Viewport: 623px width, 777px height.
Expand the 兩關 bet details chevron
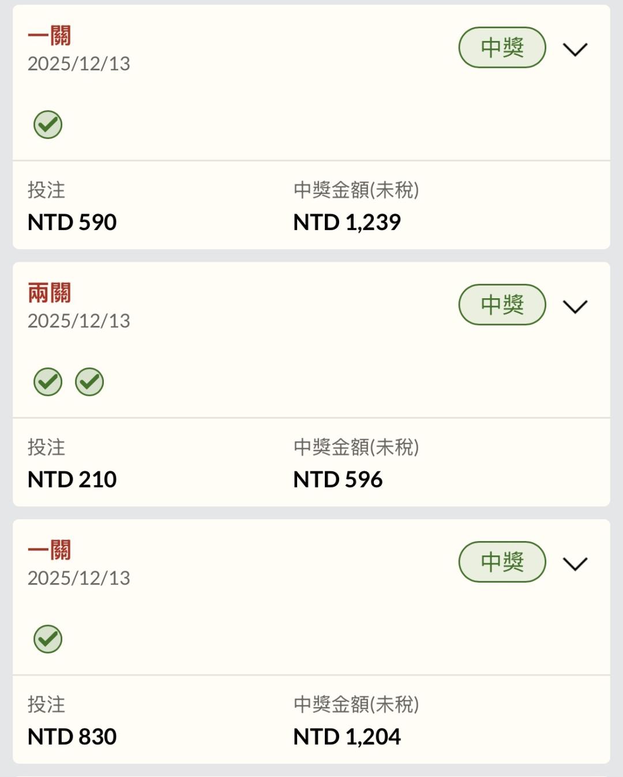tap(575, 307)
